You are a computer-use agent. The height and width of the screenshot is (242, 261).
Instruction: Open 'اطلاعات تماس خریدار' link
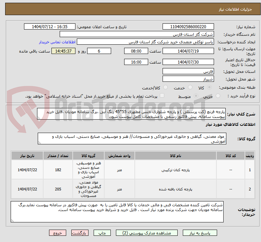tap(55, 42)
